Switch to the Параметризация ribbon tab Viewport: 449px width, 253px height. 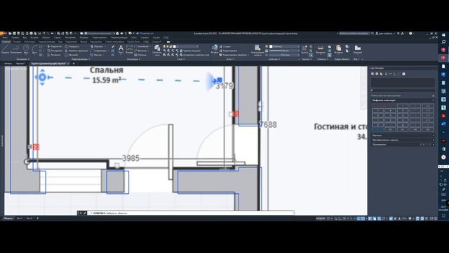click(x=47, y=42)
